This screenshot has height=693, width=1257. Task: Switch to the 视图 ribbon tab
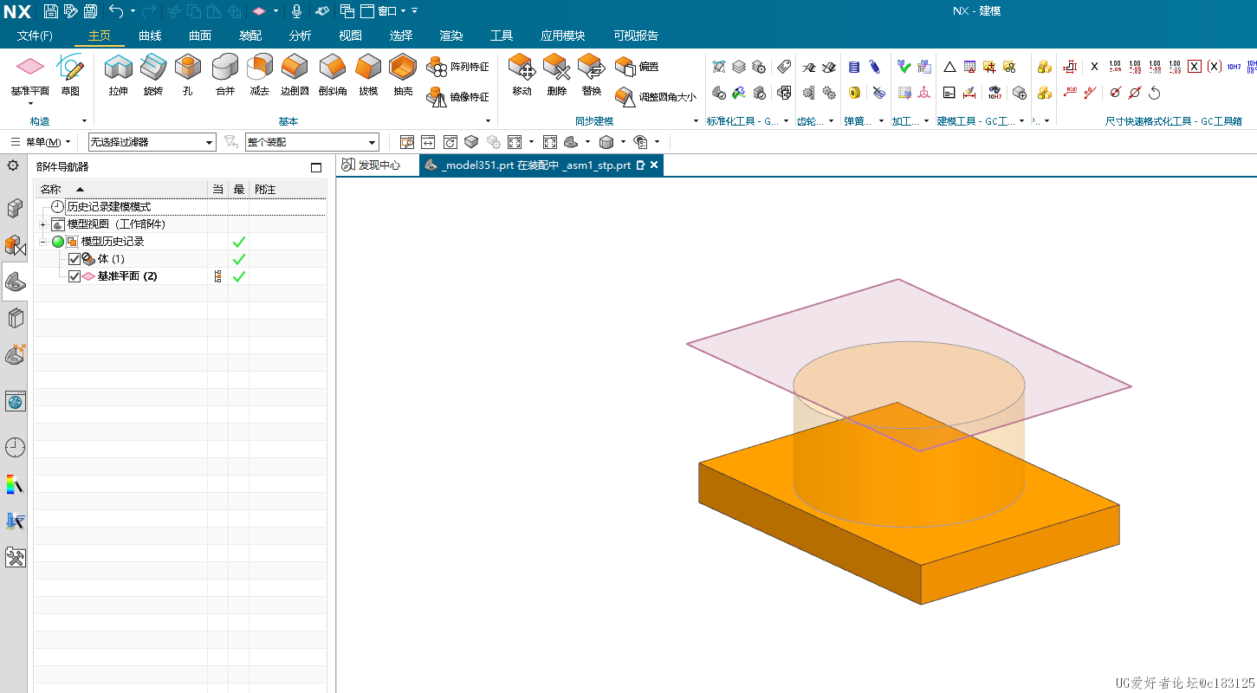(351, 36)
